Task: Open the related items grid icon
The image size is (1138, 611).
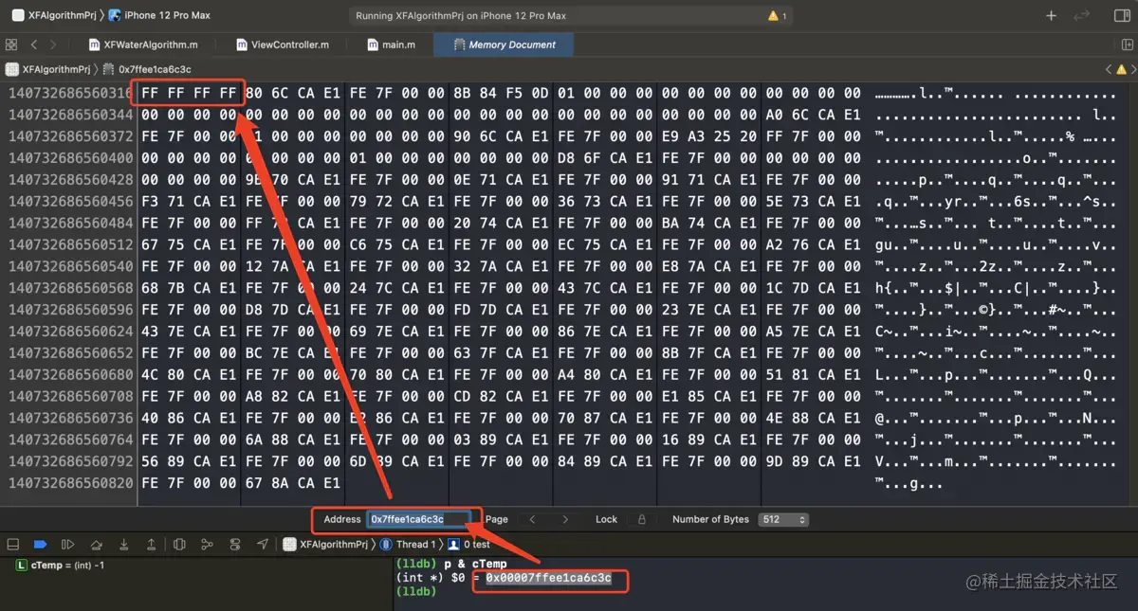Action: [x=11, y=45]
